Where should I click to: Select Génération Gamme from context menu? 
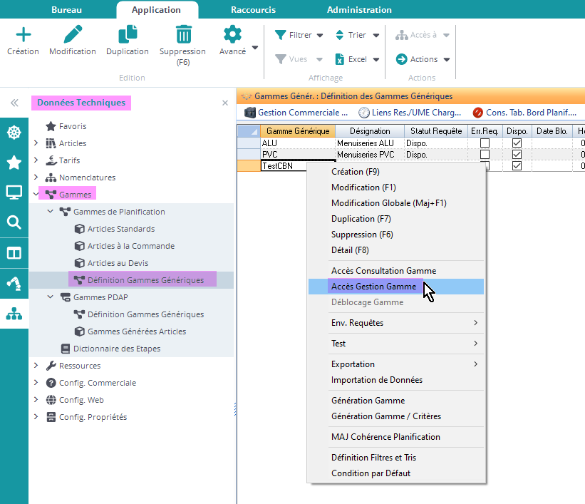tap(368, 401)
